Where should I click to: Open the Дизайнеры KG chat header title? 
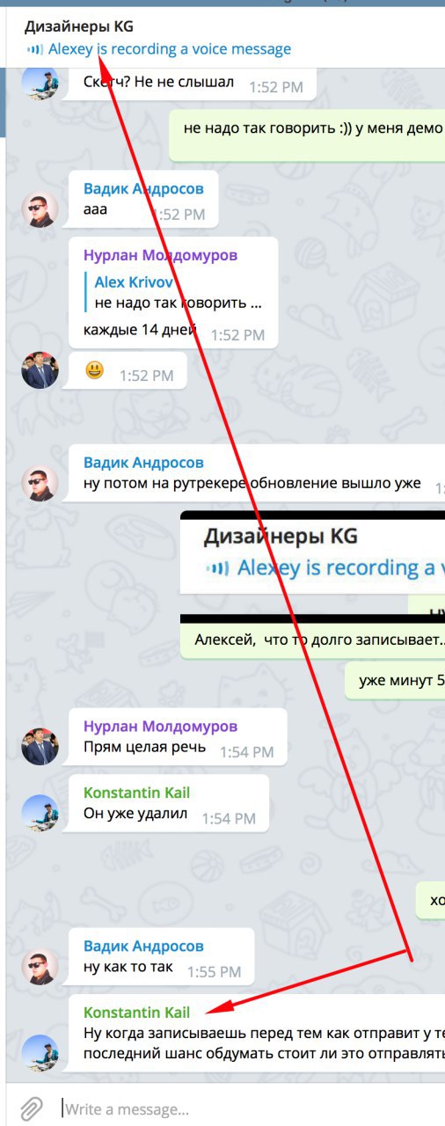click(79, 27)
